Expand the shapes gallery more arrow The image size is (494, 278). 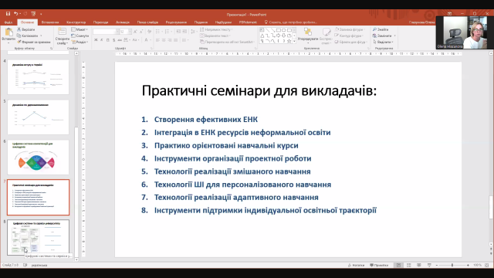(x=294, y=41)
